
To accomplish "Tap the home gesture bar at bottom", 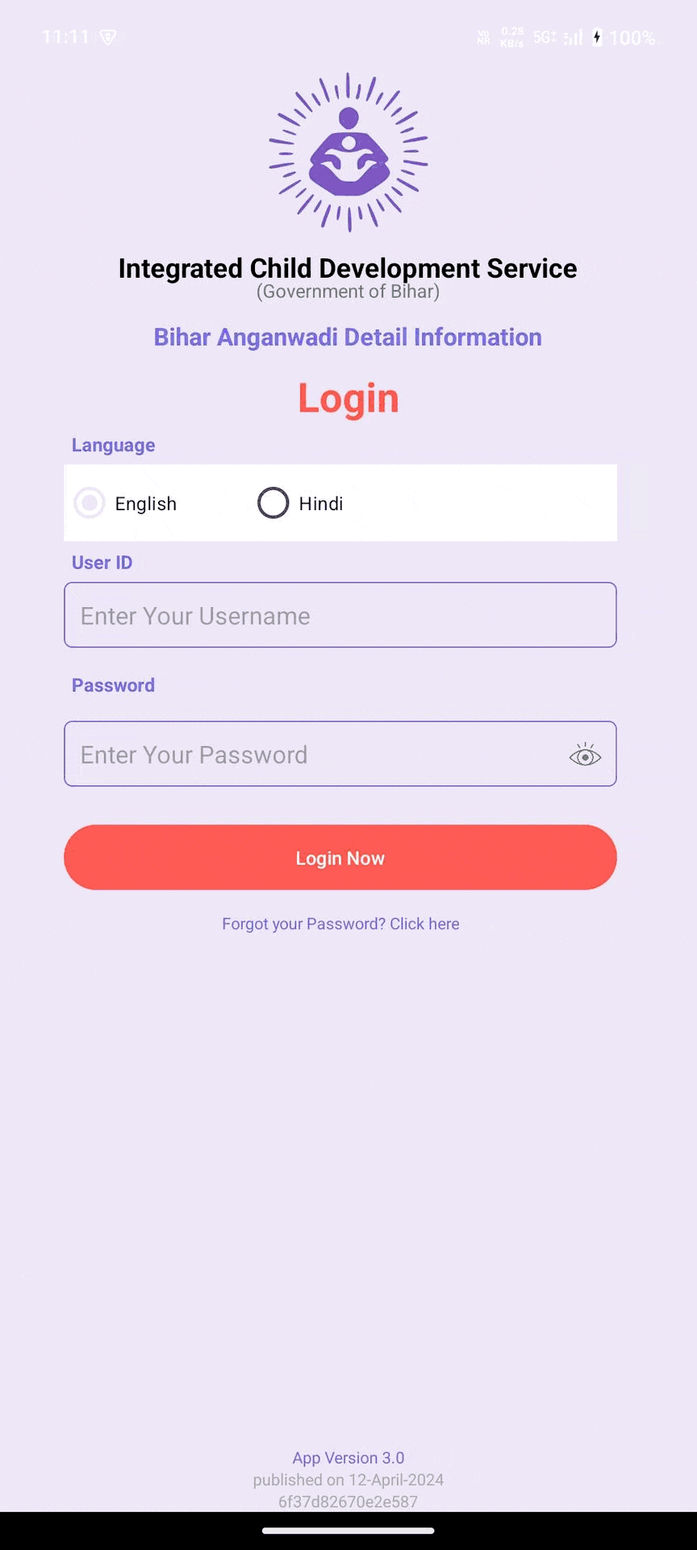I will pos(348,1530).
